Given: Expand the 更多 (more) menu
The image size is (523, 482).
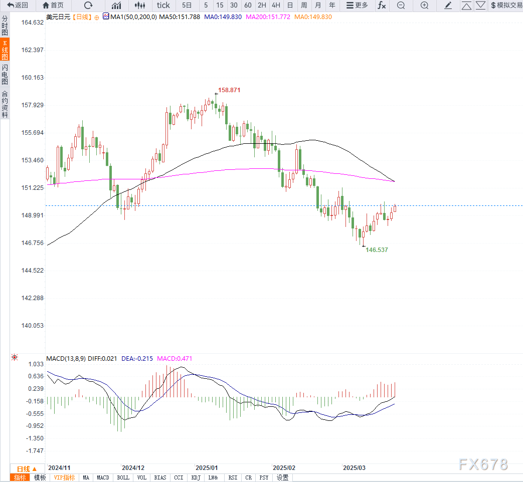Looking at the screenshot, I should 357,6.
